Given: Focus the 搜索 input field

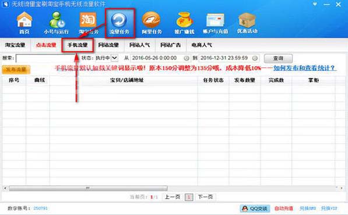Looking at the screenshot, I should pyautogui.click(x=45, y=58).
